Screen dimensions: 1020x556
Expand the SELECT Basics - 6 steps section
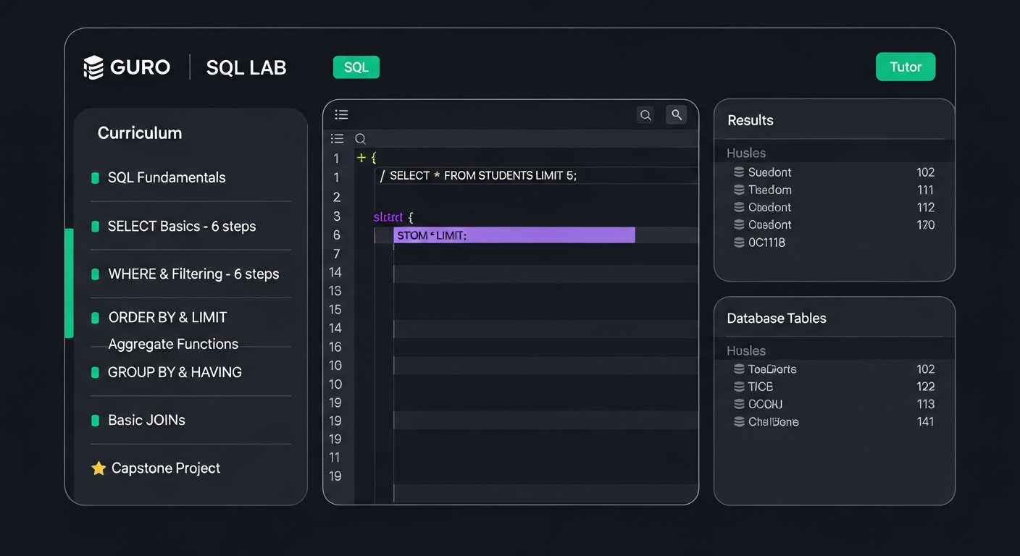pos(183,226)
